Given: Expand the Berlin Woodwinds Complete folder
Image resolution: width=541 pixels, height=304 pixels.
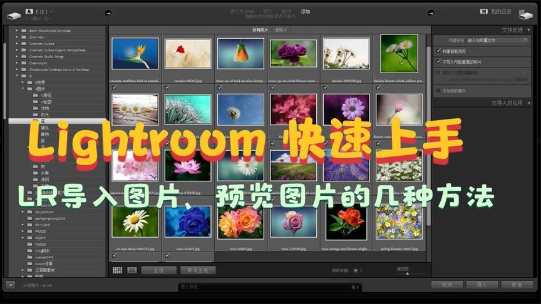Looking at the screenshot, I should [x=16, y=31].
